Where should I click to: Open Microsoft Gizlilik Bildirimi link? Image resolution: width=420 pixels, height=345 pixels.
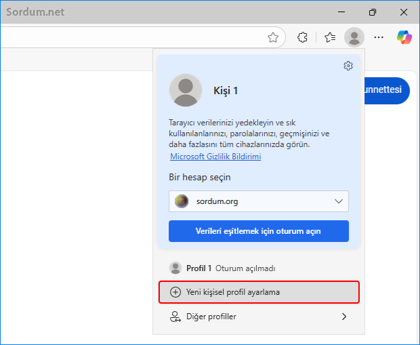coord(215,157)
